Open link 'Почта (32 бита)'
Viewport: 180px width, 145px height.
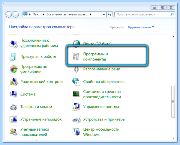(97, 44)
